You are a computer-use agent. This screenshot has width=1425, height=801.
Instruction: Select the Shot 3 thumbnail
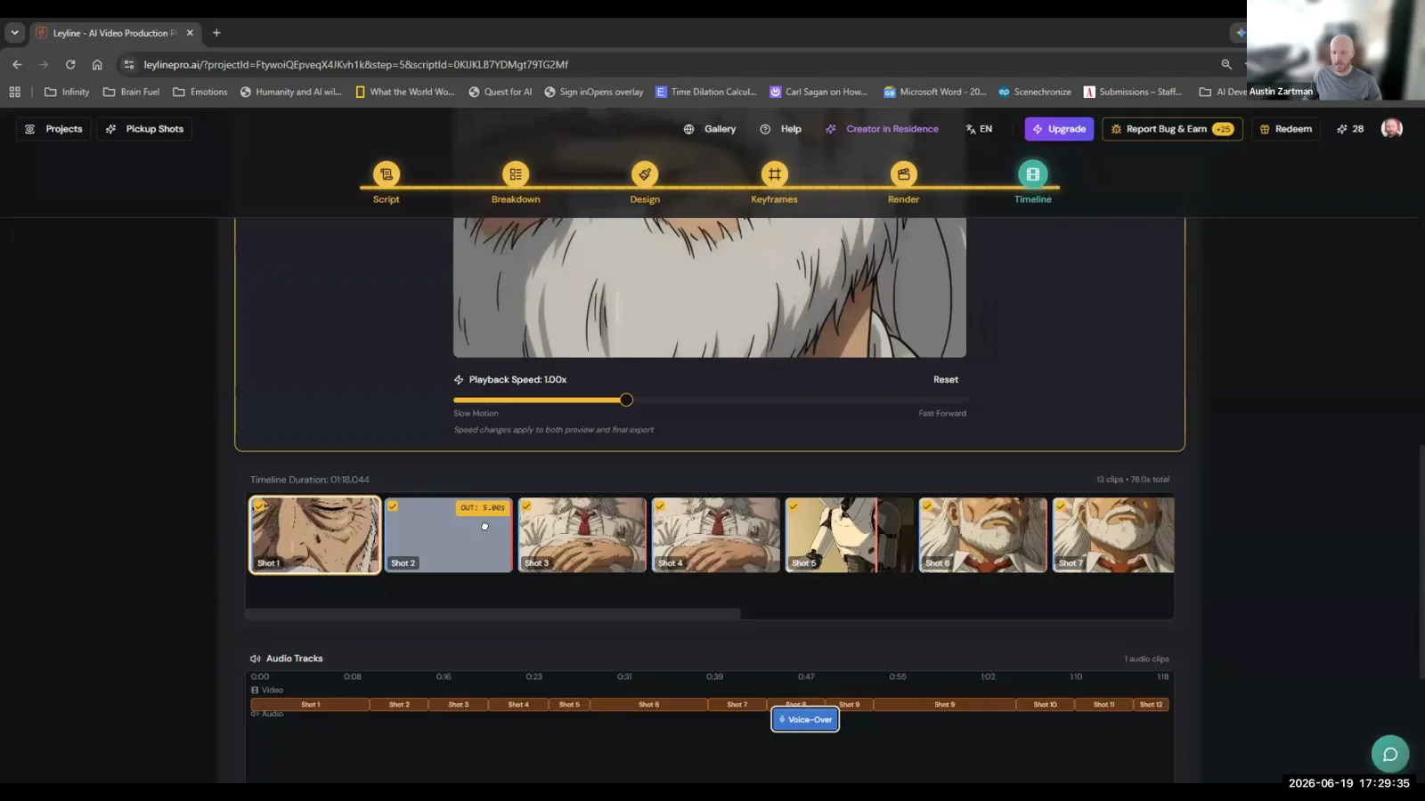pos(582,535)
